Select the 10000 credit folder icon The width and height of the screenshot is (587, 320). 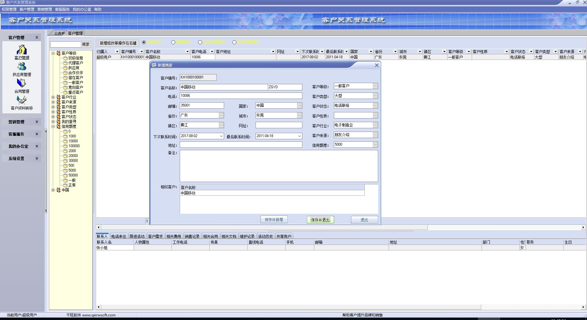coord(65,141)
